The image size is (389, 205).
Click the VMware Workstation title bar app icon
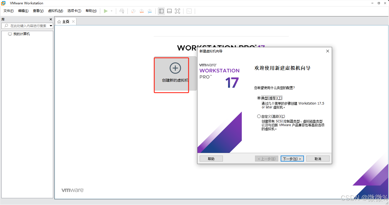(3, 3)
